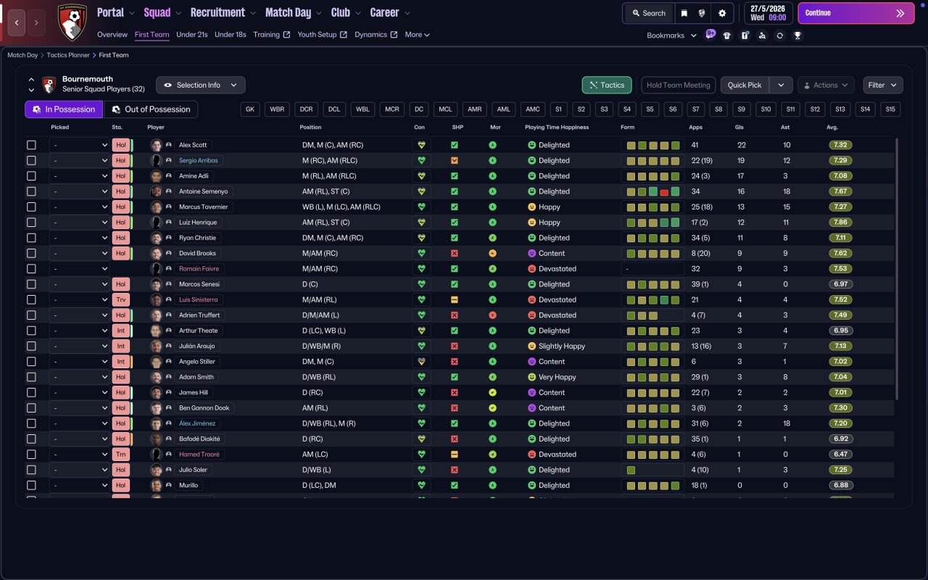Open the settings gear icon
The image size is (928, 580).
(722, 13)
